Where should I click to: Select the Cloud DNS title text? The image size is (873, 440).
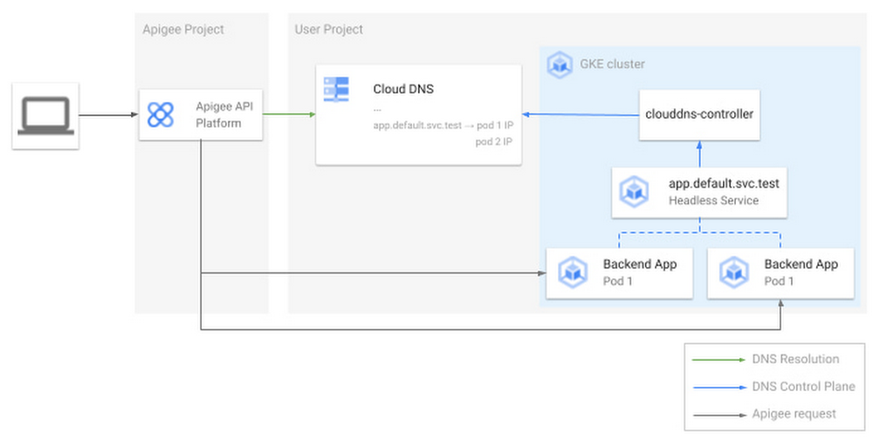pyautogui.click(x=403, y=89)
